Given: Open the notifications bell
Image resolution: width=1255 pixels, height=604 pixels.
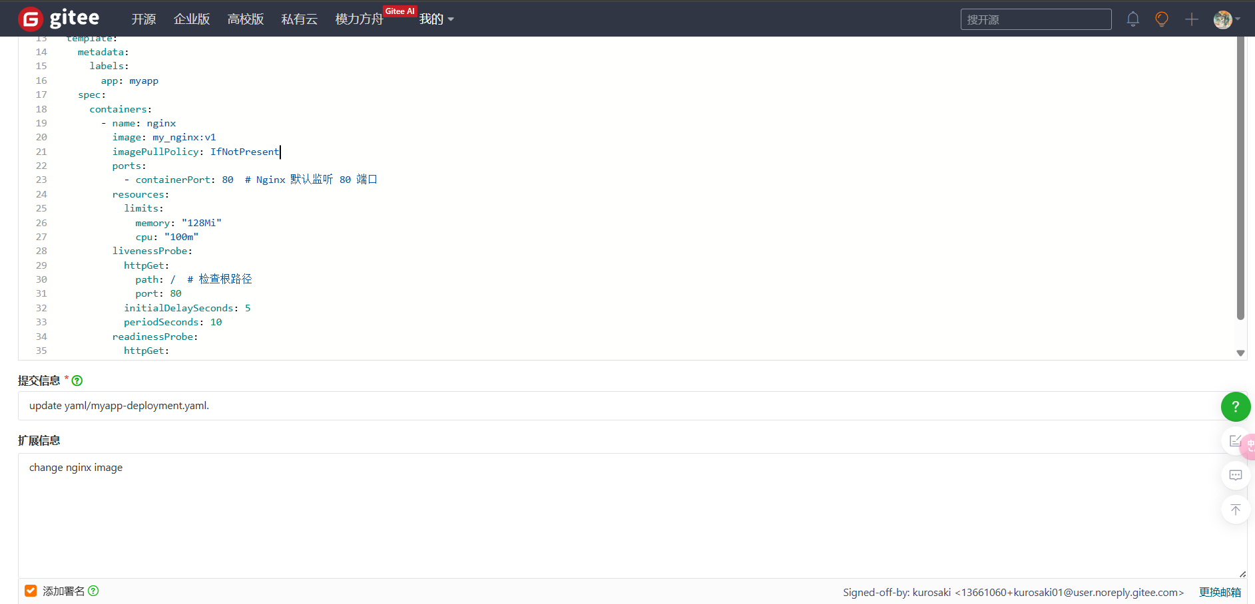Looking at the screenshot, I should click(1132, 19).
